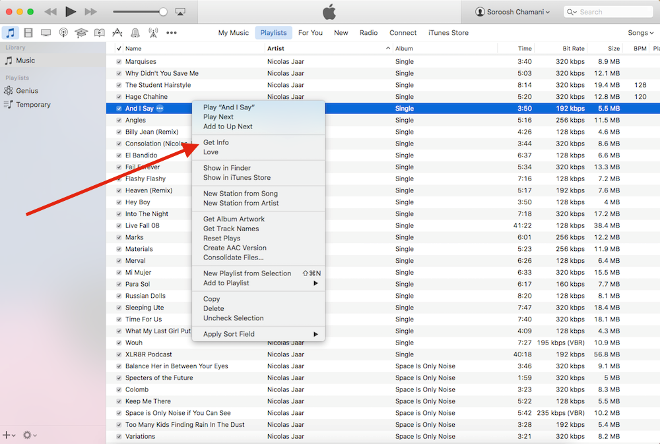Open the Songs view dropdown
Viewport: 660px width, 444px height.
click(640, 33)
